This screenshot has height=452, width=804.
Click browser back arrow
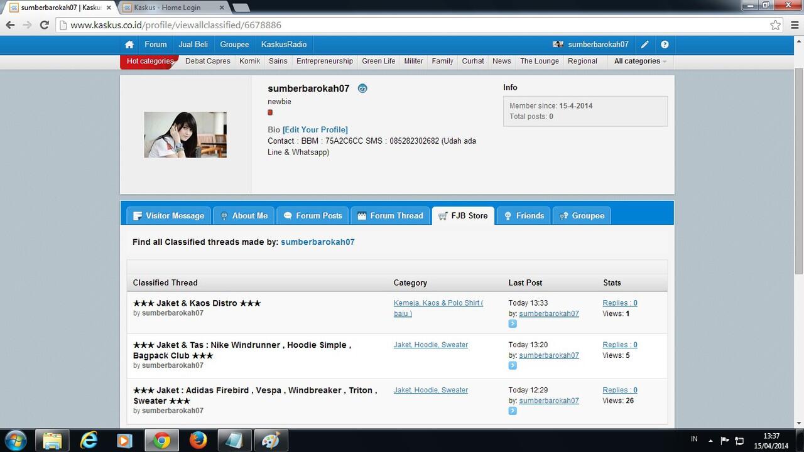coord(10,25)
